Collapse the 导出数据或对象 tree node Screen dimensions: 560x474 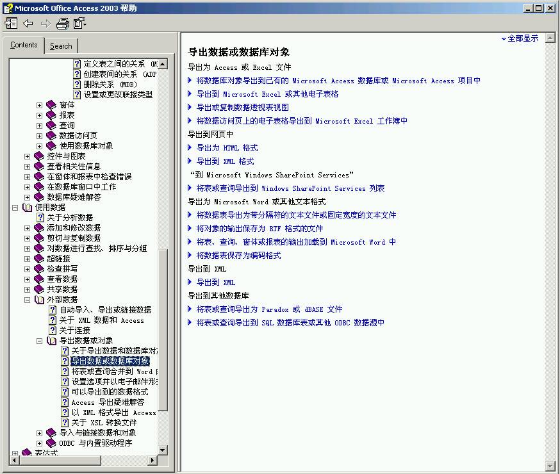(x=39, y=341)
